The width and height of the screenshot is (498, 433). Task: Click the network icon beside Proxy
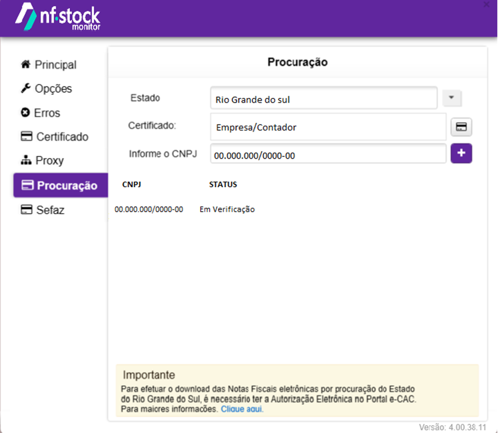(26, 160)
